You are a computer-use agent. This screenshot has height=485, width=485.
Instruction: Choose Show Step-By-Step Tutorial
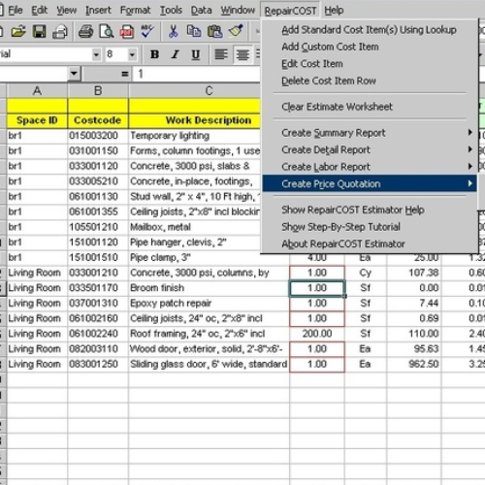pos(369,227)
